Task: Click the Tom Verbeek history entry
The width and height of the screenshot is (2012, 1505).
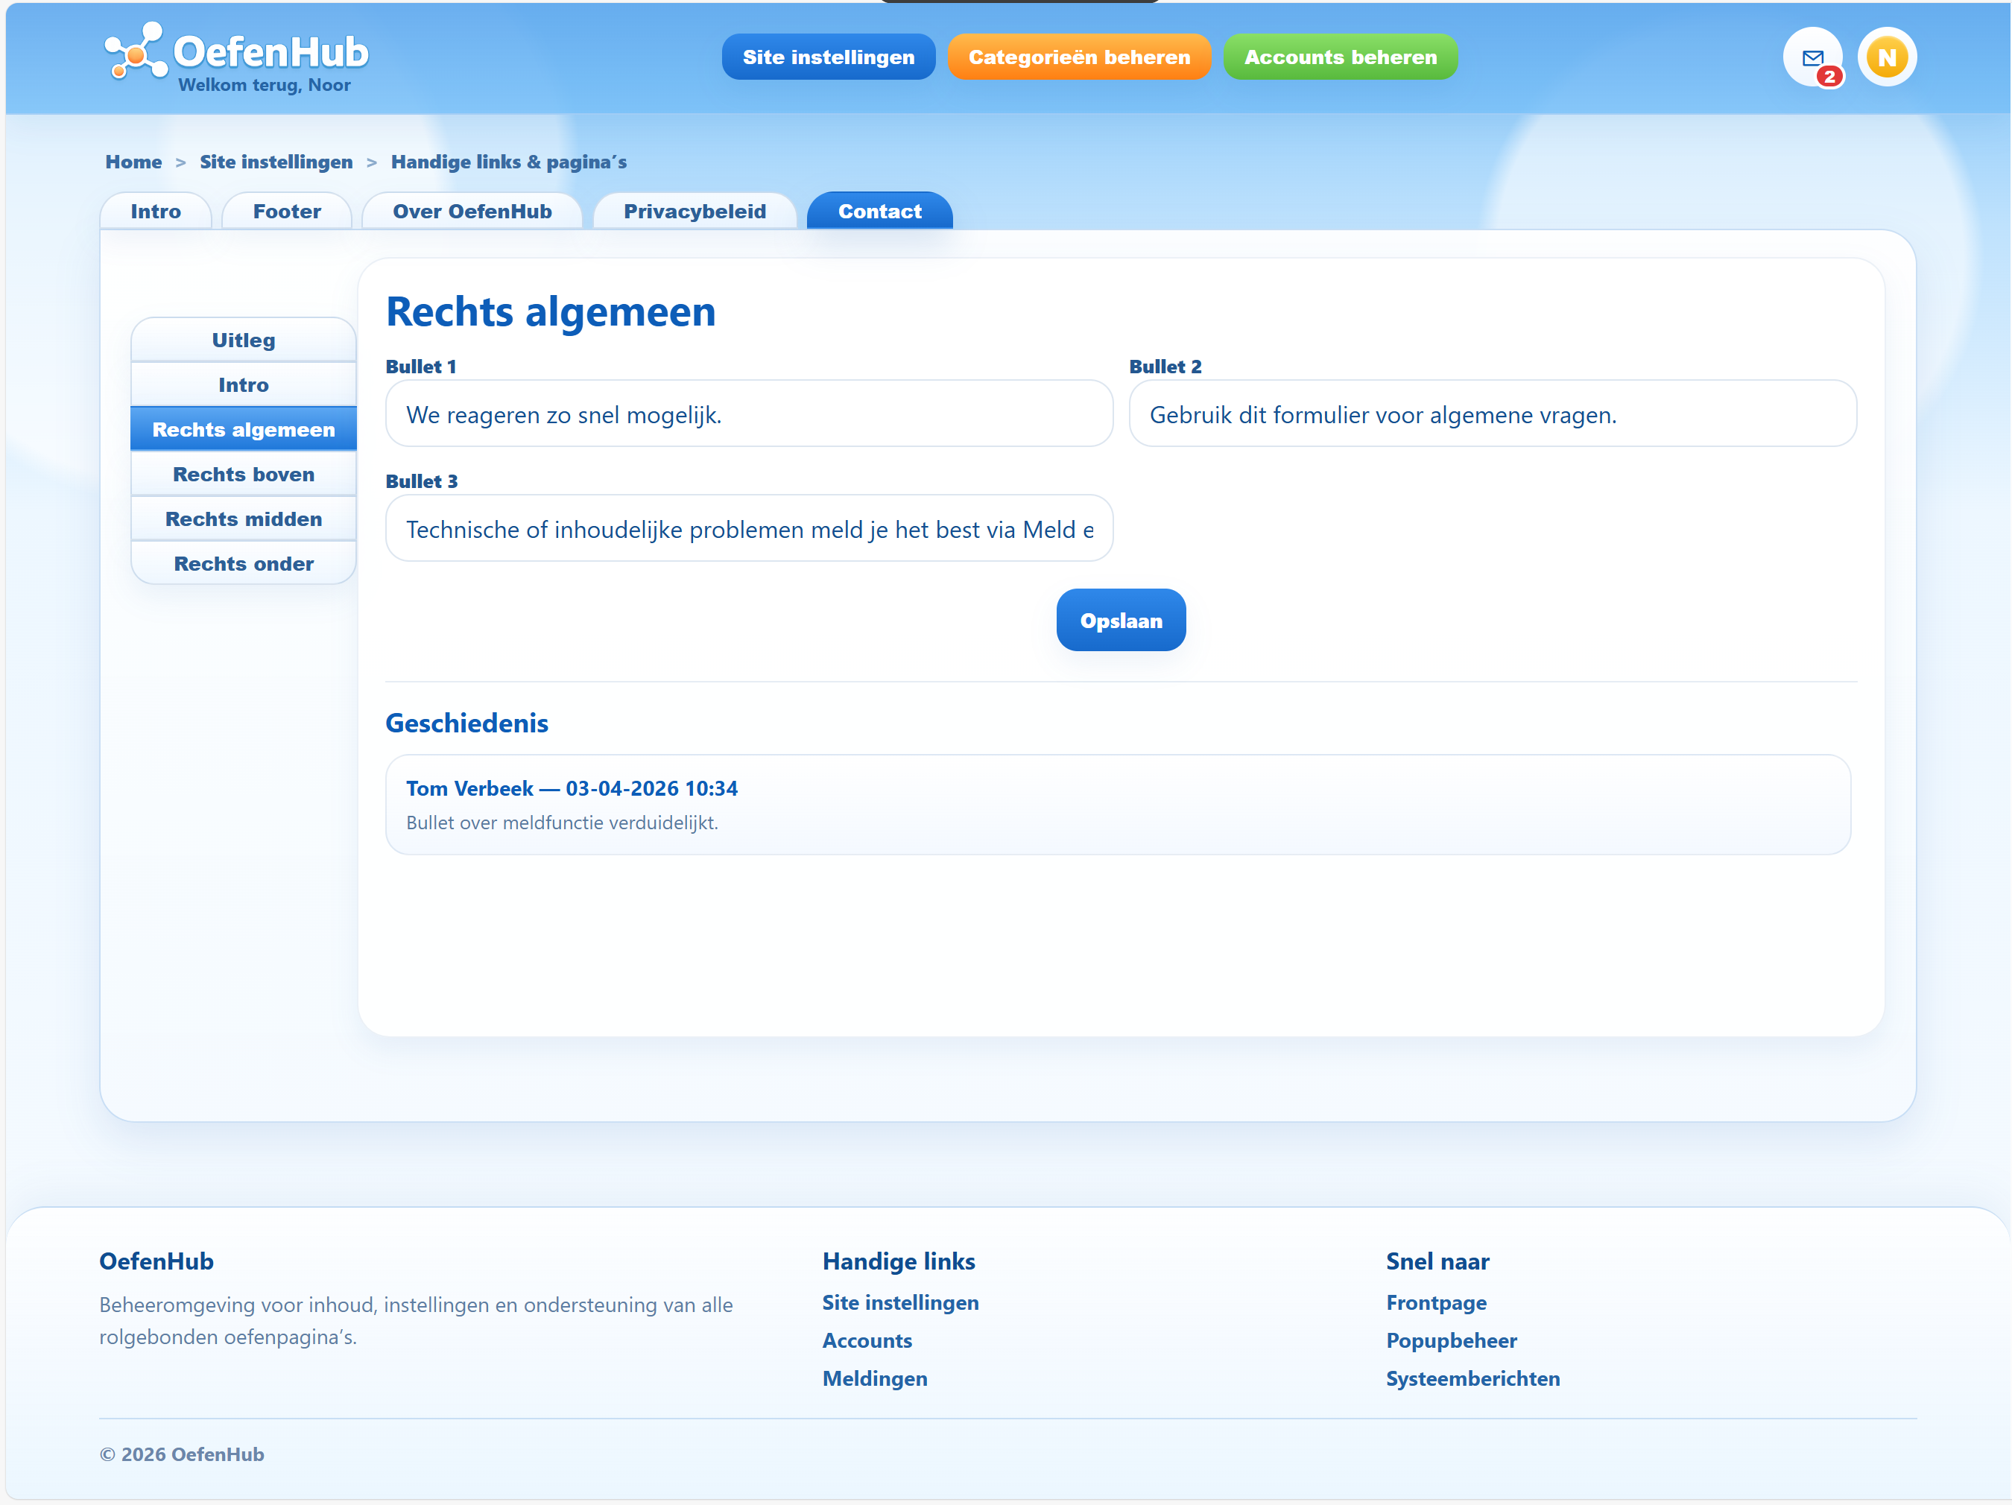Action: [1118, 805]
